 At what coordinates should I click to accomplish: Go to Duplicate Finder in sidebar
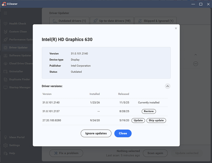click(20, 79)
